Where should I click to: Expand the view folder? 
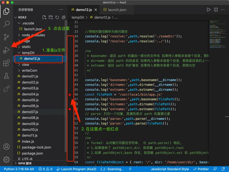19,65
